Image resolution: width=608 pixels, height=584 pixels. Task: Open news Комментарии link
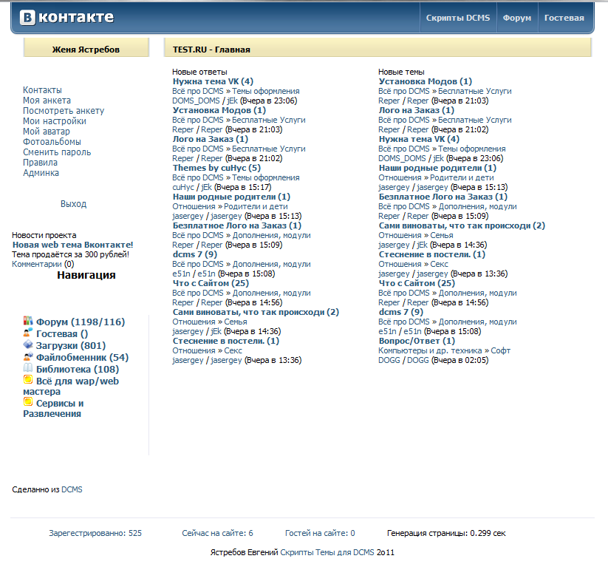(x=37, y=264)
